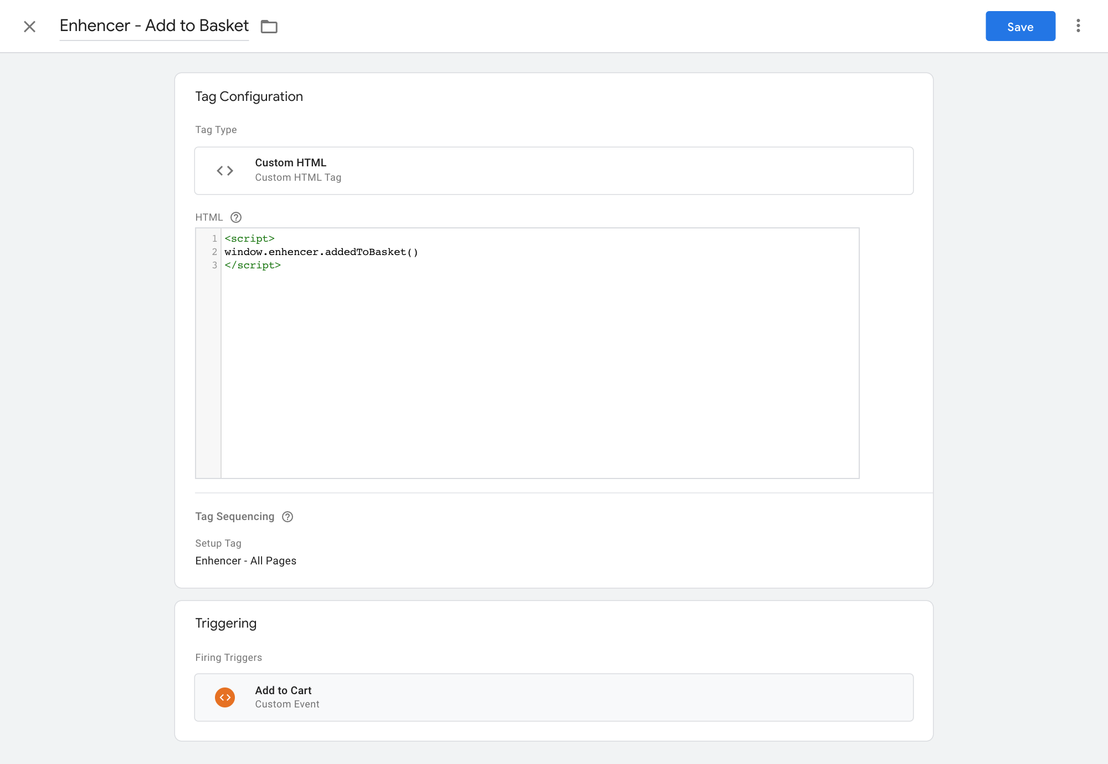Click the Tag Configuration heading
Viewport: 1108px width, 764px height.
point(249,96)
